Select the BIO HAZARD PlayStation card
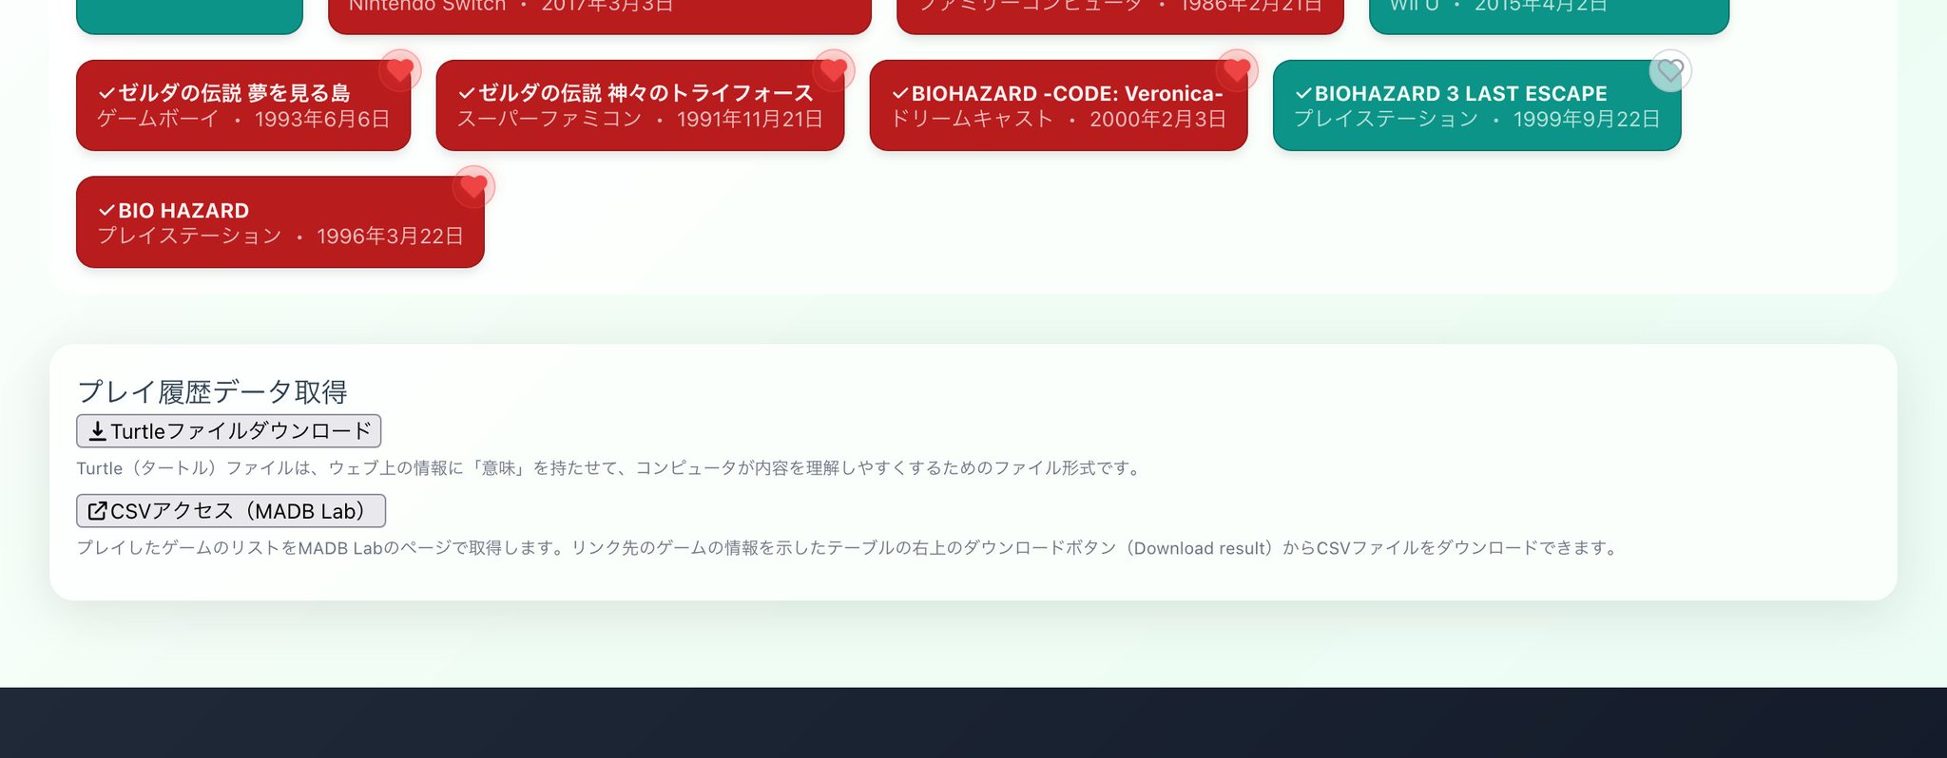Viewport: 1947px width, 758px height. click(x=280, y=222)
